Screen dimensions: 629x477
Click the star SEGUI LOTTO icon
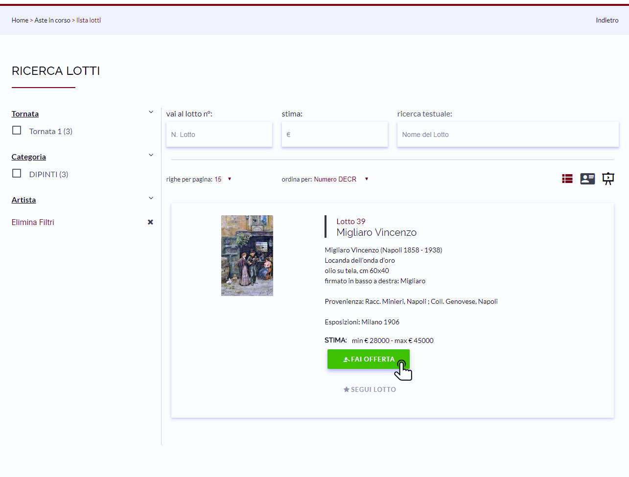pyautogui.click(x=347, y=389)
